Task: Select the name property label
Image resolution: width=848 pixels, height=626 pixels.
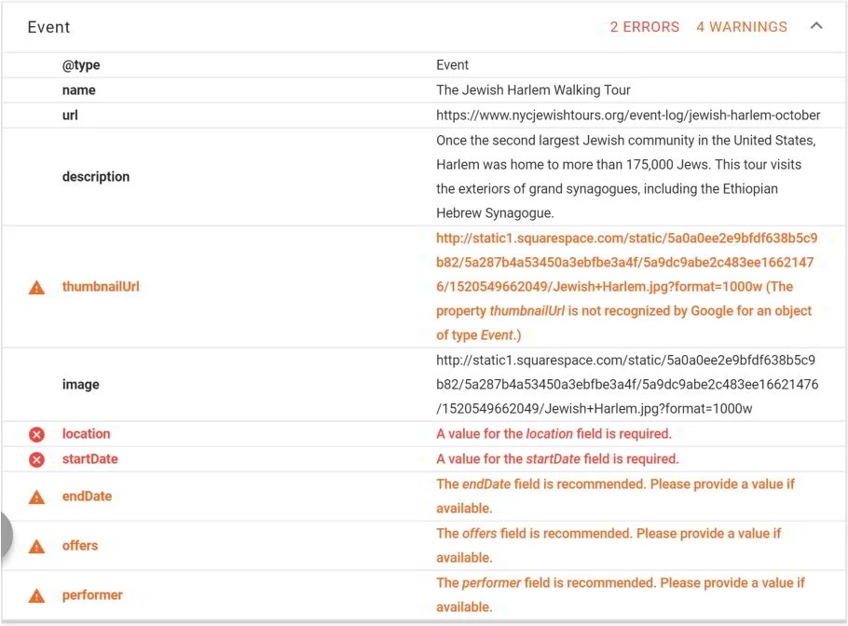Action: pyautogui.click(x=79, y=90)
